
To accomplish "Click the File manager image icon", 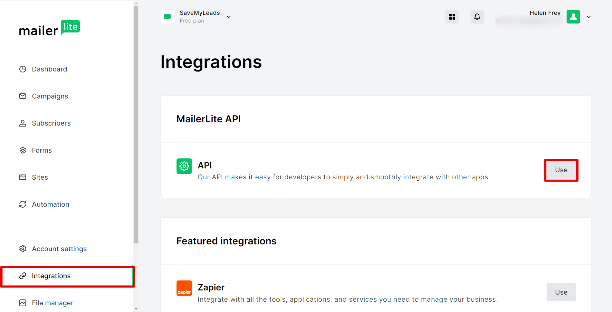I will pos(23,303).
